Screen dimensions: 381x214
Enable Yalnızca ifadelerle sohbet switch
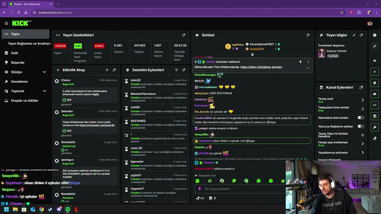click(360, 126)
